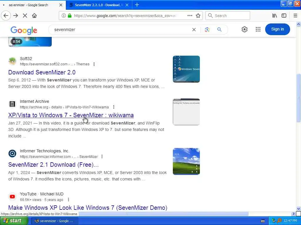The width and height of the screenshot is (301, 225).
Task: Submit search with magnifier icon
Action: tap(219, 30)
